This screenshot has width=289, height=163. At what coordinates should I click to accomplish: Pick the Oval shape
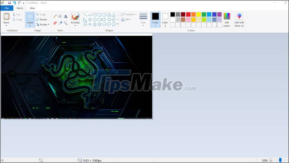tap(95, 15)
